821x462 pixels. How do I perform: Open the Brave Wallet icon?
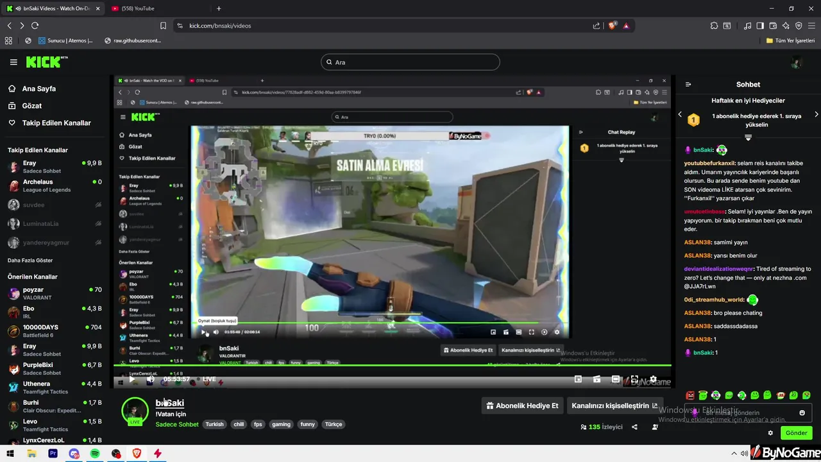click(x=773, y=26)
